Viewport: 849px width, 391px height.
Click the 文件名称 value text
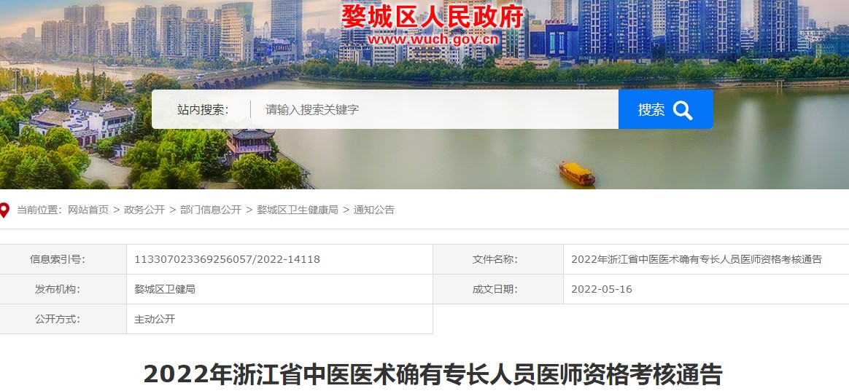[x=697, y=260]
